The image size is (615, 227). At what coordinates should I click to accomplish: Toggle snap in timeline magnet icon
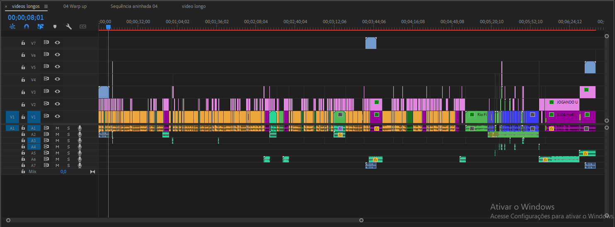(x=27, y=27)
